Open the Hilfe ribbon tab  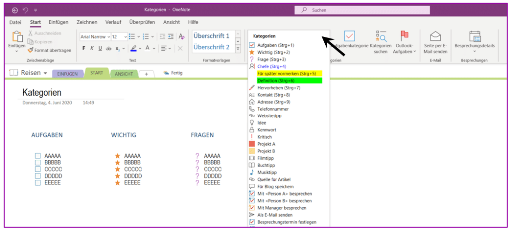[193, 22]
